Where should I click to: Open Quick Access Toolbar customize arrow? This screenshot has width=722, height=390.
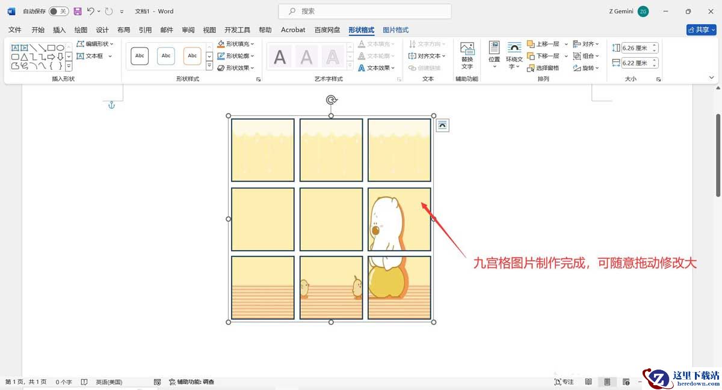[122, 11]
